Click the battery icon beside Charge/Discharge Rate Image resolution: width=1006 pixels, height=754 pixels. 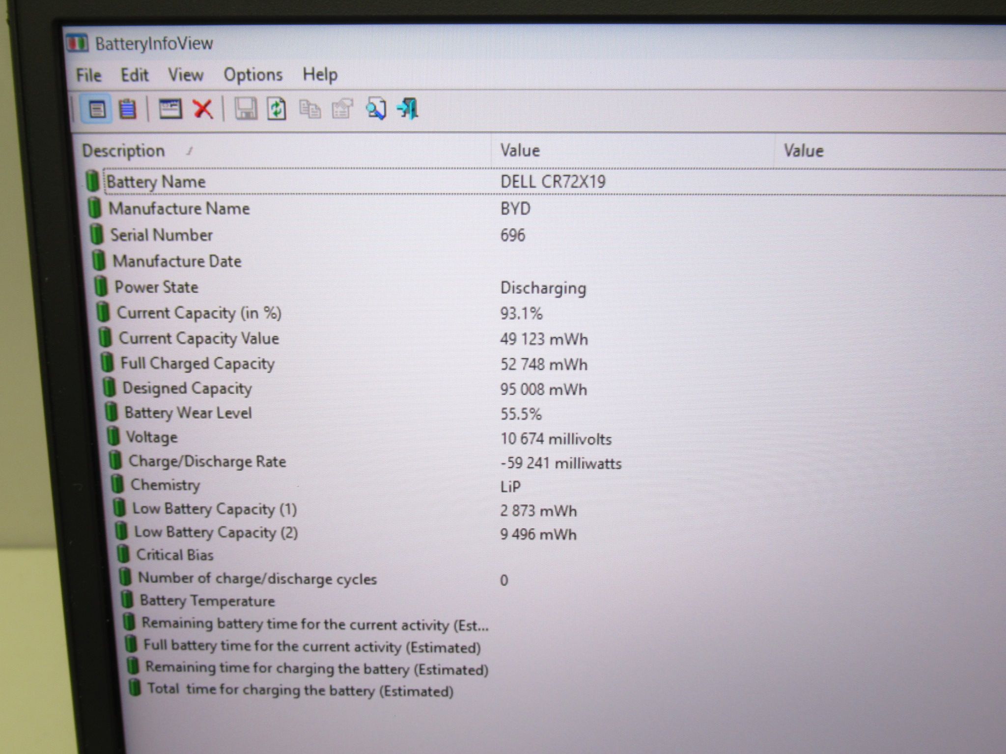tap(115, 460)
